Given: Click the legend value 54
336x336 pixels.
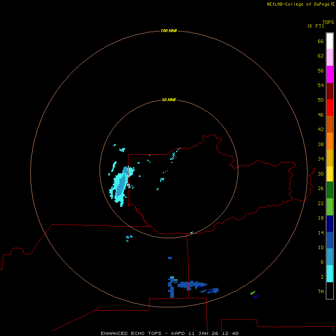Looking at the screenshot, I should coord(321,85).
